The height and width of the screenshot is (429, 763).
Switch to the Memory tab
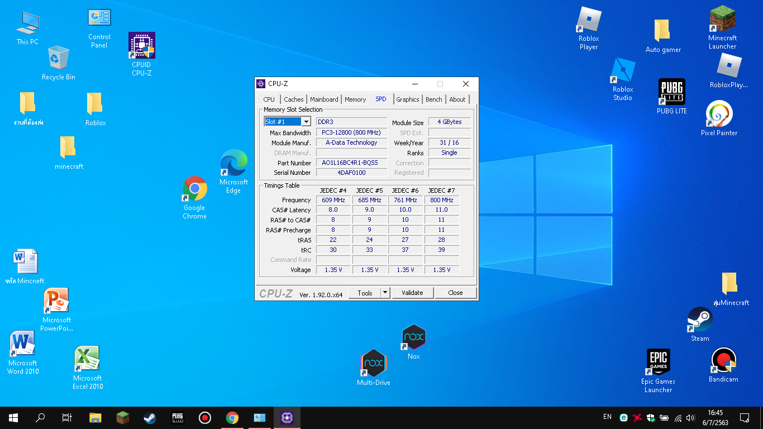355,99
